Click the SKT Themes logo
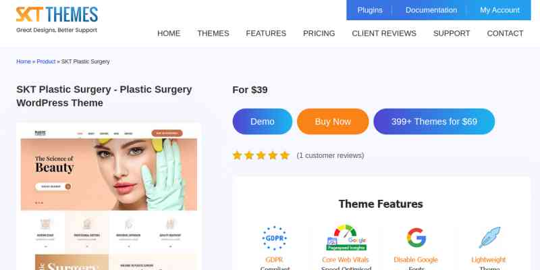This screenshot has height=270, width=540. click(x=57, y=20)
